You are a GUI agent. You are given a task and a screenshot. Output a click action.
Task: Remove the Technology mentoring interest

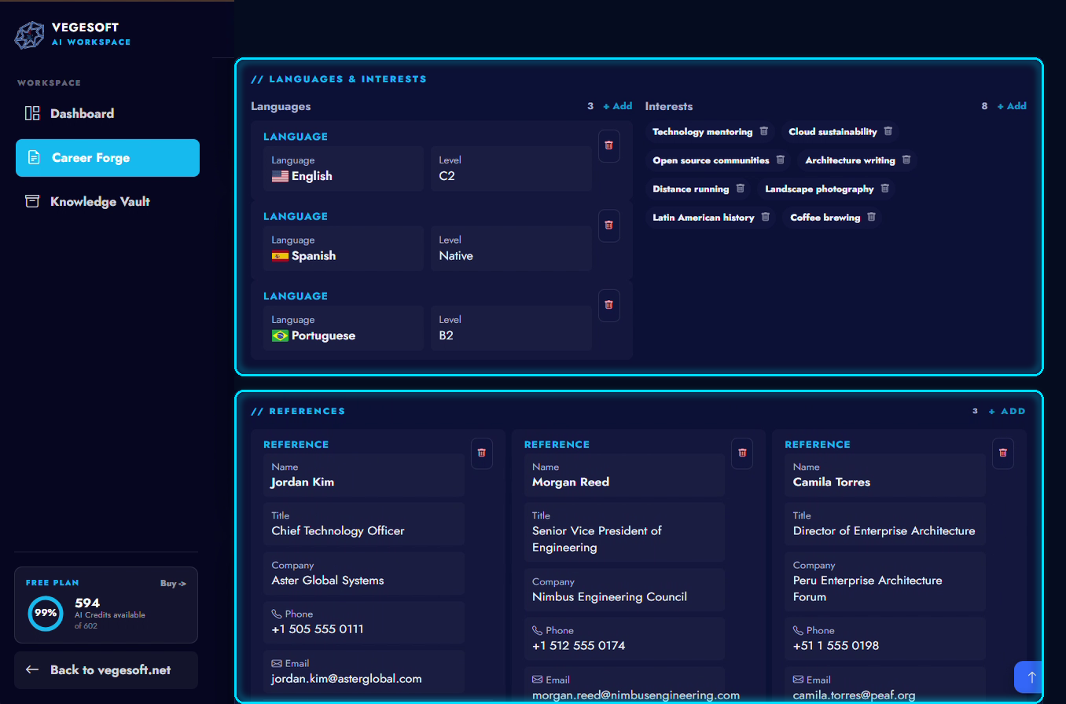click(x=763, y=131)
